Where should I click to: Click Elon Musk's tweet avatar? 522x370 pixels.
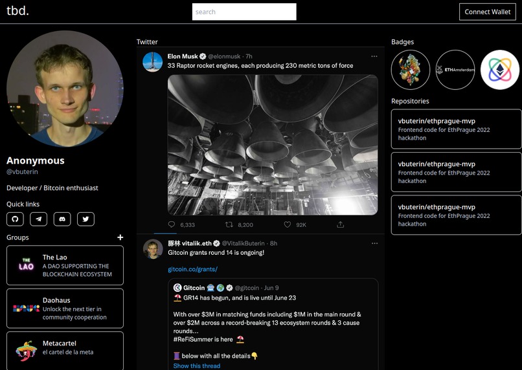152,62
